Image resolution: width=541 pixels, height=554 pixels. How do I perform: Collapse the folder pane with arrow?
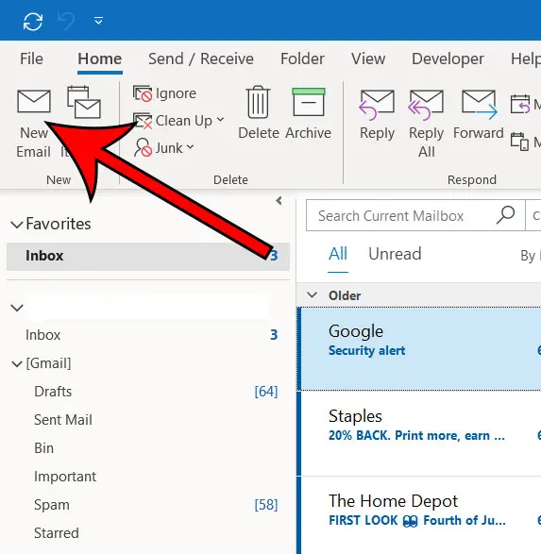click(x=279, y=201)
